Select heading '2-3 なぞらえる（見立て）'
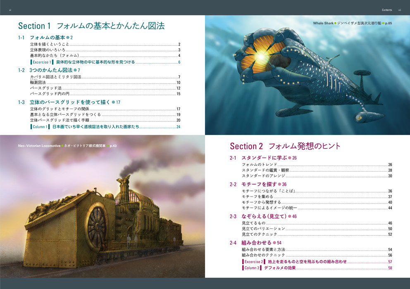The height and width of the screenshot is (289, 410). click(263, 216)
